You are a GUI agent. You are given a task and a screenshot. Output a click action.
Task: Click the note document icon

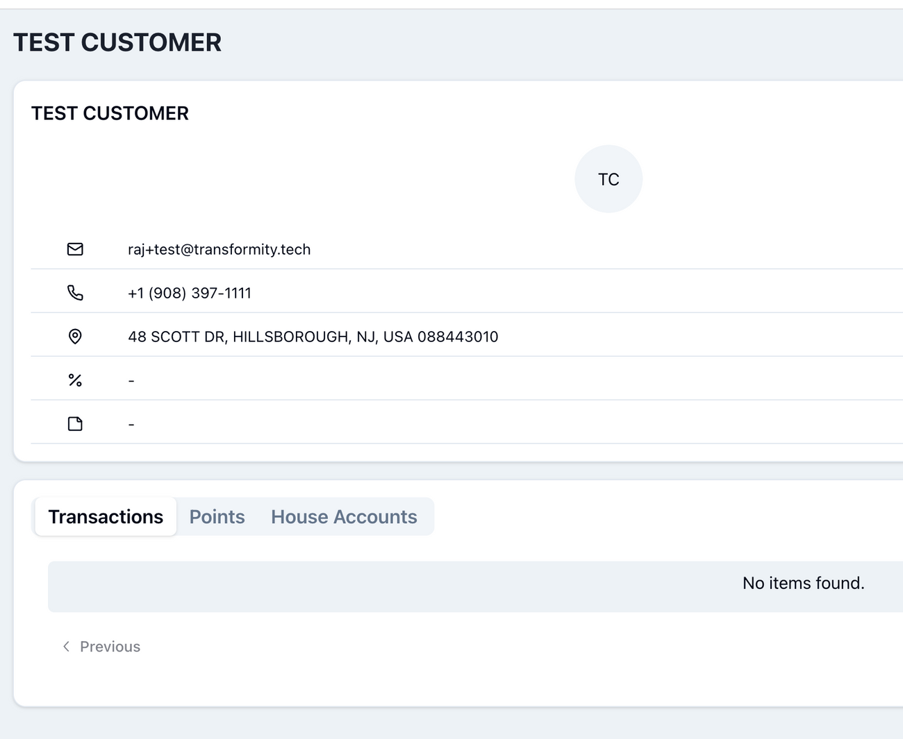75,424
